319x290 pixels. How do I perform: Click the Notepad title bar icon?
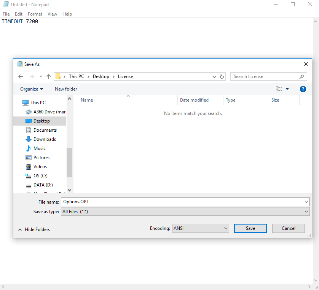coord(6,4)
